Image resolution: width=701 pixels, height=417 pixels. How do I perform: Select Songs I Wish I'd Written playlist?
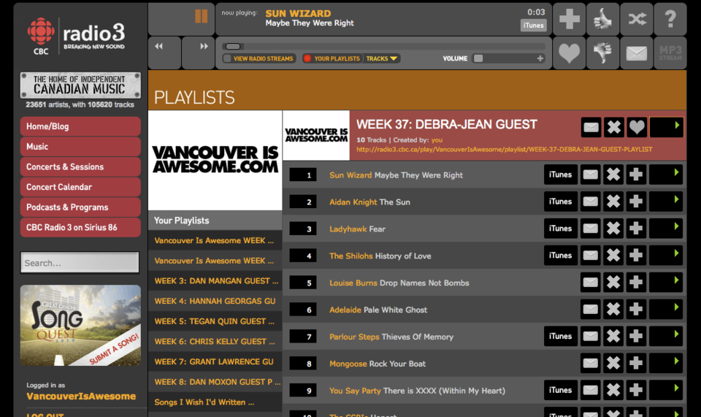pyautogui.click(x=215, y=402)
